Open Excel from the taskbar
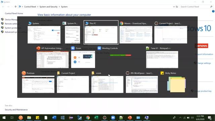Image resolution: width=215 pixels, height=121 pixels. [96, 118]
